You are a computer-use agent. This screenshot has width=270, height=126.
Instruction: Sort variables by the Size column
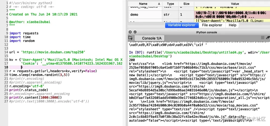[186, 4]
